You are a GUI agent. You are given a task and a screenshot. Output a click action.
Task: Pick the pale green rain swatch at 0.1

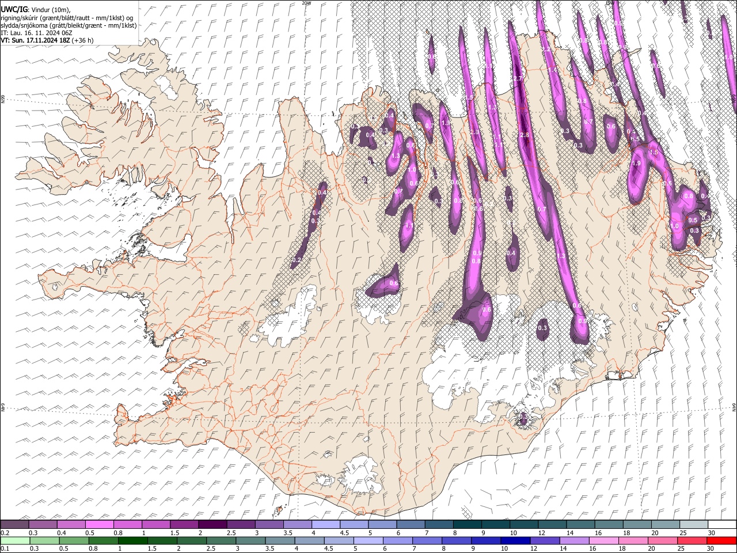[x=14, y=540]
